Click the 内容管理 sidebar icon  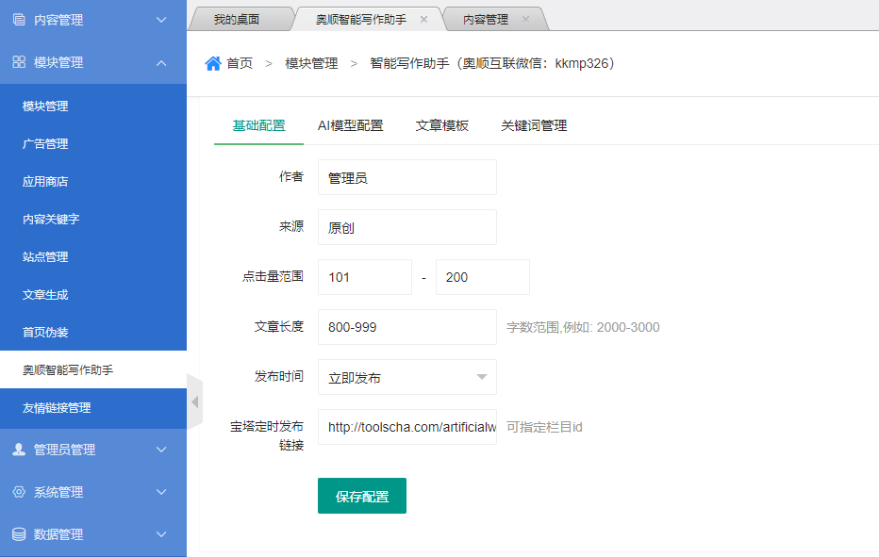tap(19, 20)
